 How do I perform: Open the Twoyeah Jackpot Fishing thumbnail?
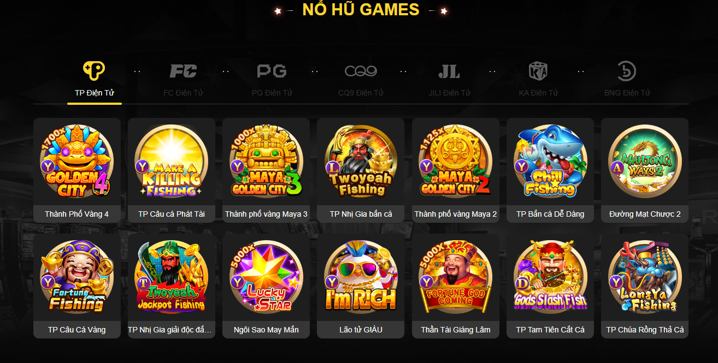point(172,277)
